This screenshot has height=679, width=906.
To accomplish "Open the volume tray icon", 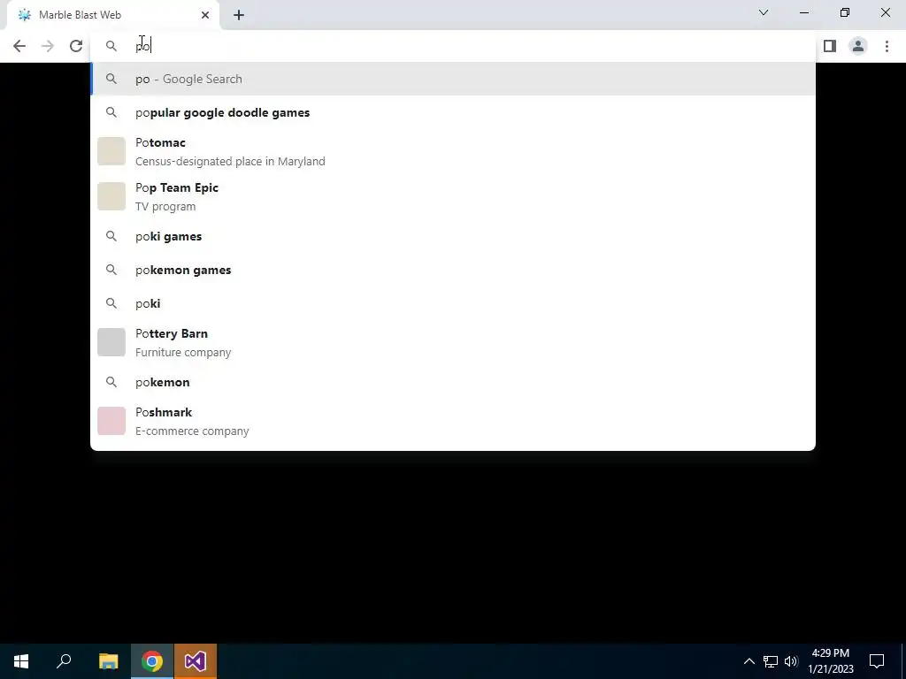I will (x=791, y=661).
